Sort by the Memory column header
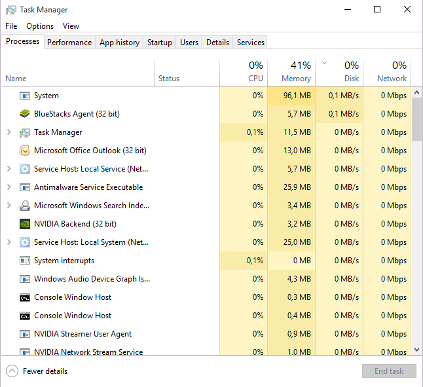 click(x=291, y=73)
